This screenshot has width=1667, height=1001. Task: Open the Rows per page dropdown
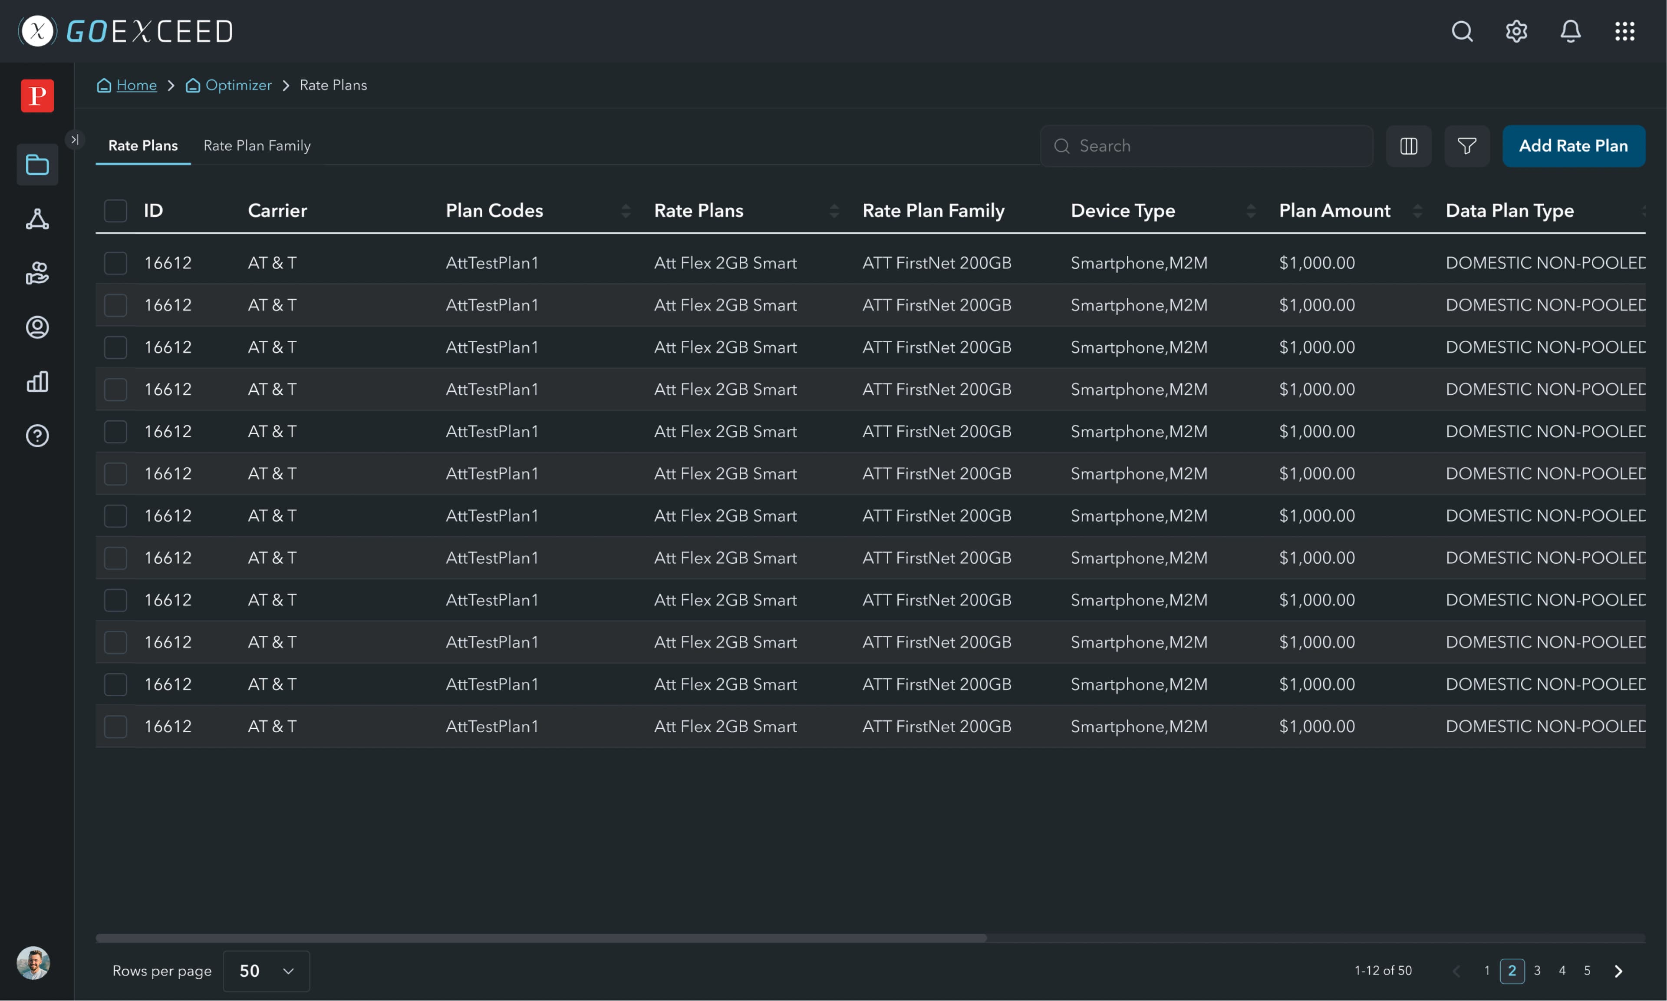[266, 971]
